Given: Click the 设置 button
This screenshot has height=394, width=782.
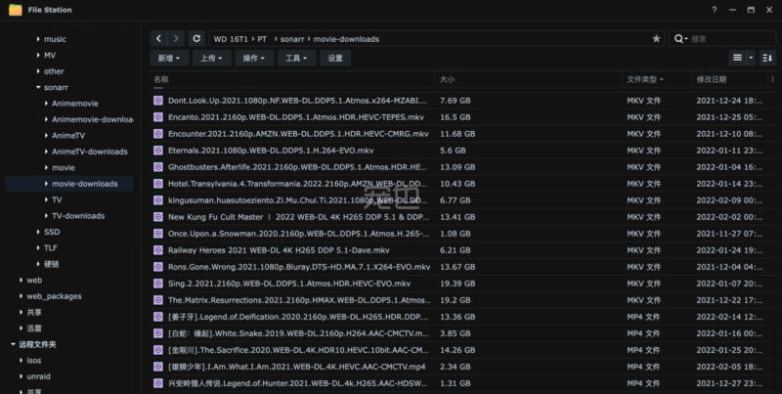Looking at the screenshot, I should coord(335,58).
